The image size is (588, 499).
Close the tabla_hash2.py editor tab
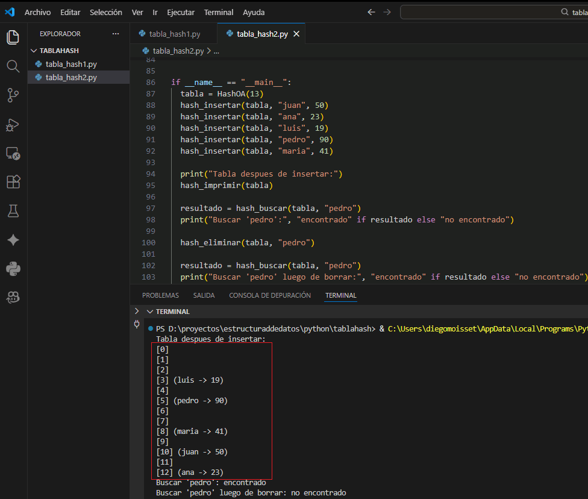[x=296, y=34]
